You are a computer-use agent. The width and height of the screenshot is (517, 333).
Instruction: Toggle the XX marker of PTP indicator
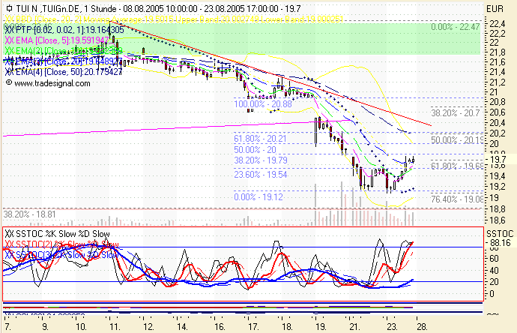(x=10, y=28)
